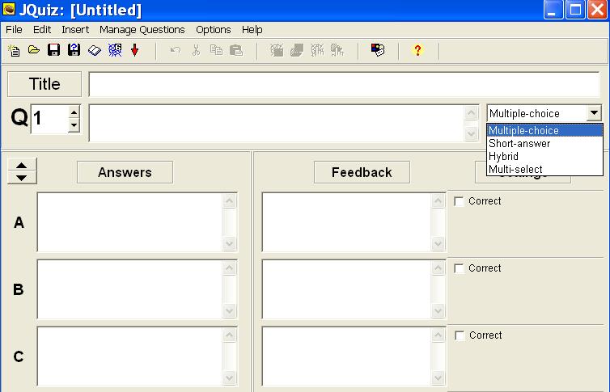Click into feedback box for answer B
Viewport: 610px width, 392px height.
346,289
